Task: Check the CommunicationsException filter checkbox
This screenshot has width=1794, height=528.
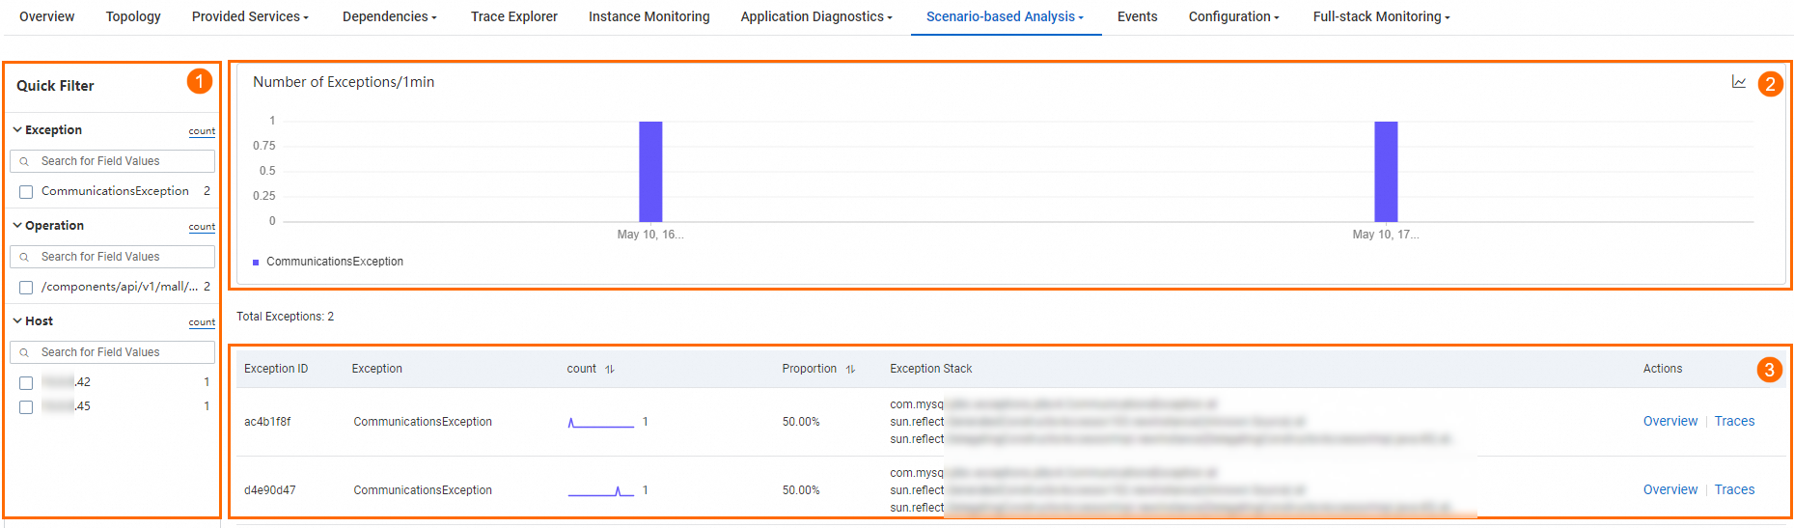Action: point(26,192)
